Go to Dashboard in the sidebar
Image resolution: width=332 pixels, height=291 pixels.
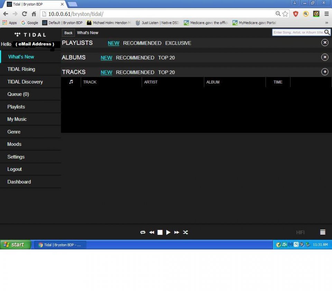click(x=30, y=182)
